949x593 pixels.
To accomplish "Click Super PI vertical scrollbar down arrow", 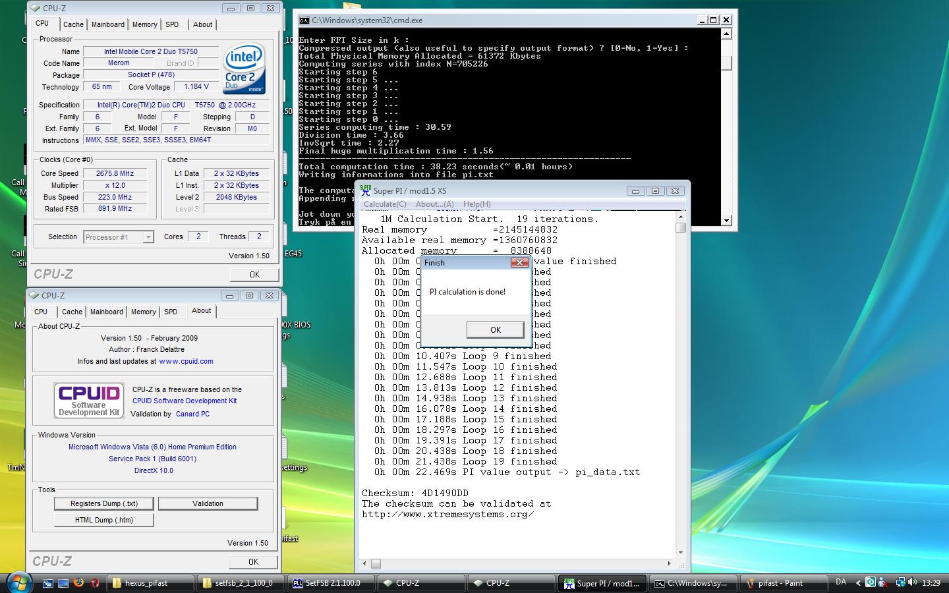I will (x=681, y=553).
